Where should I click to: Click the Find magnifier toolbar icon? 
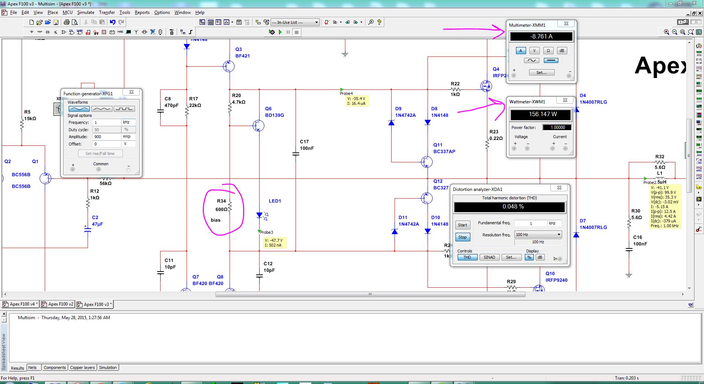tap(371, 22)
